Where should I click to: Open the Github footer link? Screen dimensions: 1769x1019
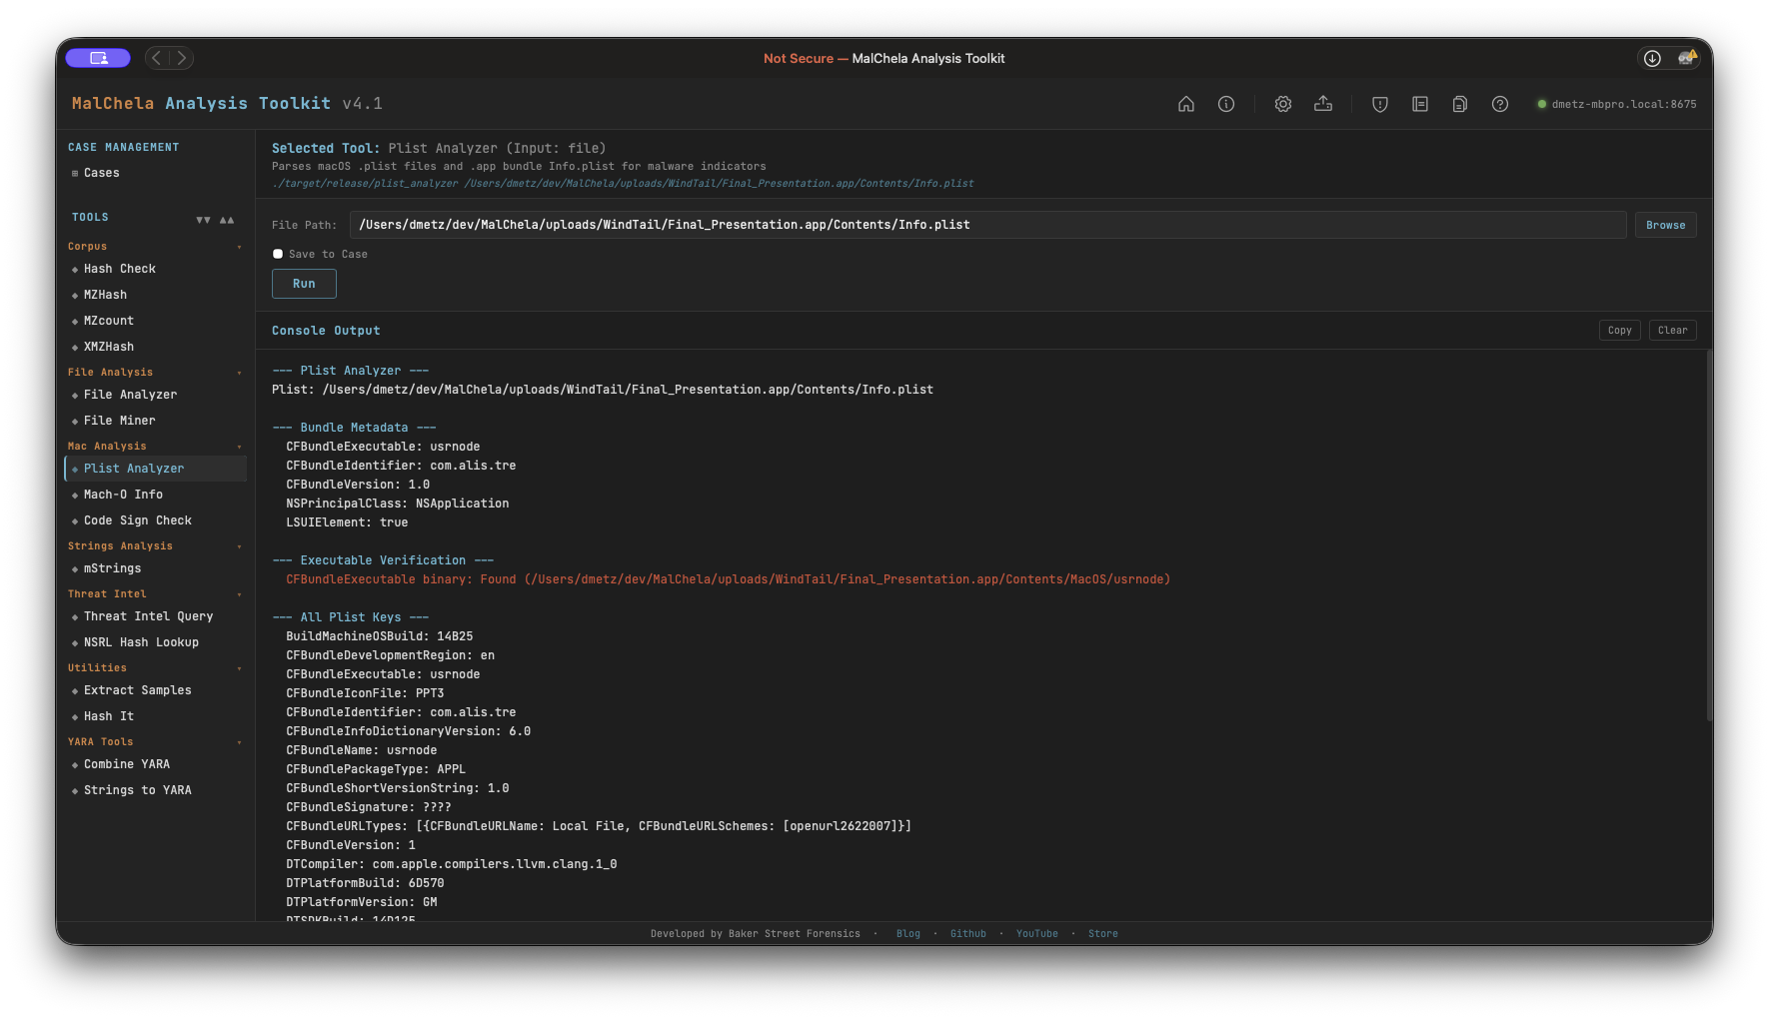(x=968, y=934)
